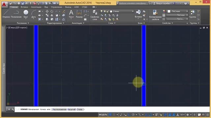Expand the Аннотации panel
211x118 pixels.
pos(78,23)
